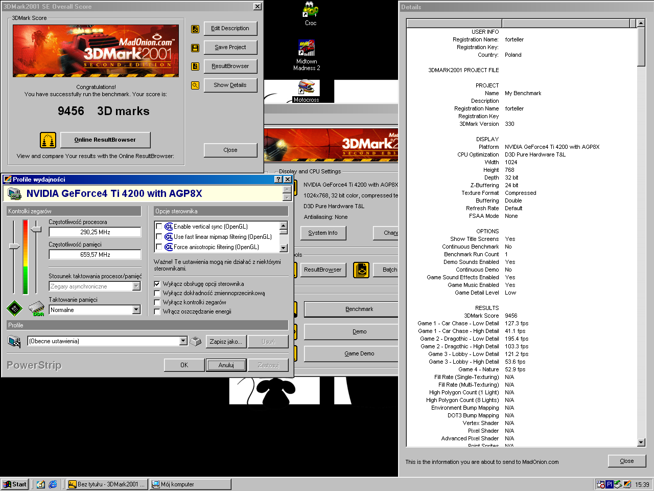Open the Taktowanie pamięci Normalne dropdown
This screenshot has height=491, width=654.
(x=136, y=310)
